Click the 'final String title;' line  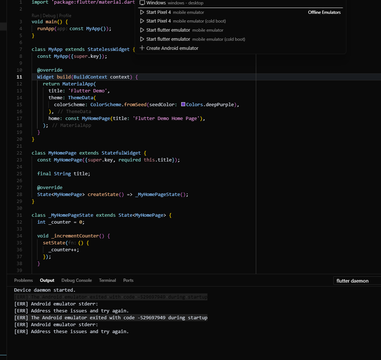coord(64,173)
